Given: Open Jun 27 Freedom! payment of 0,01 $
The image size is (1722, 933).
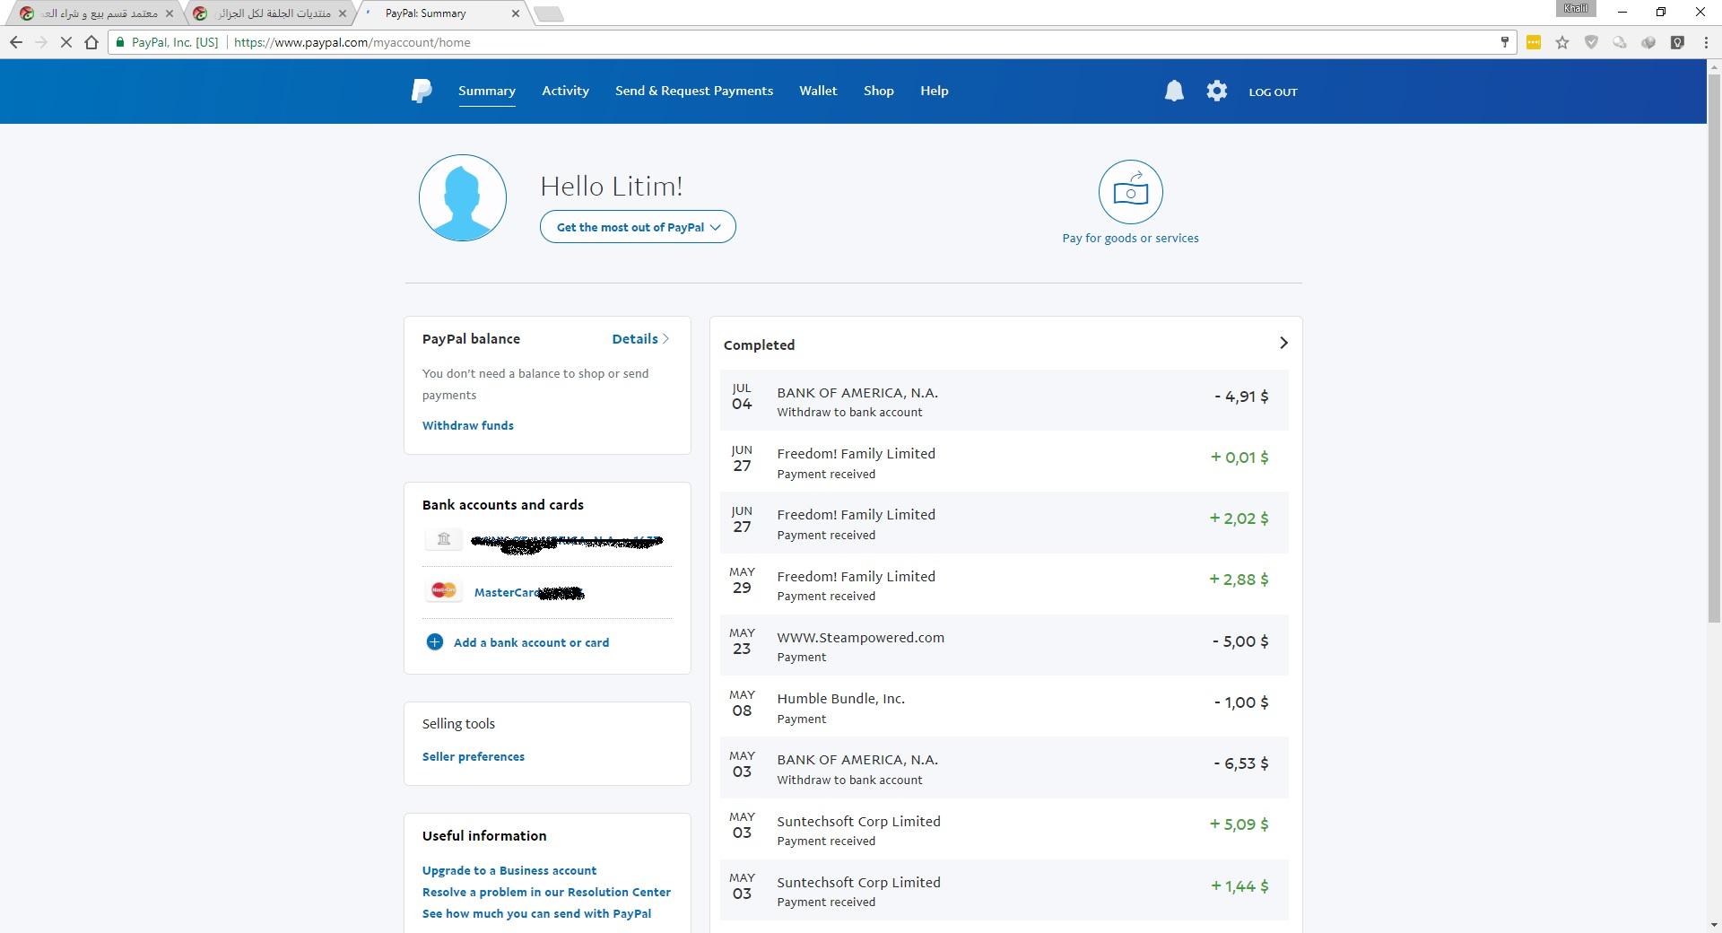Looking at the screenshot, I should [1004, 461].
